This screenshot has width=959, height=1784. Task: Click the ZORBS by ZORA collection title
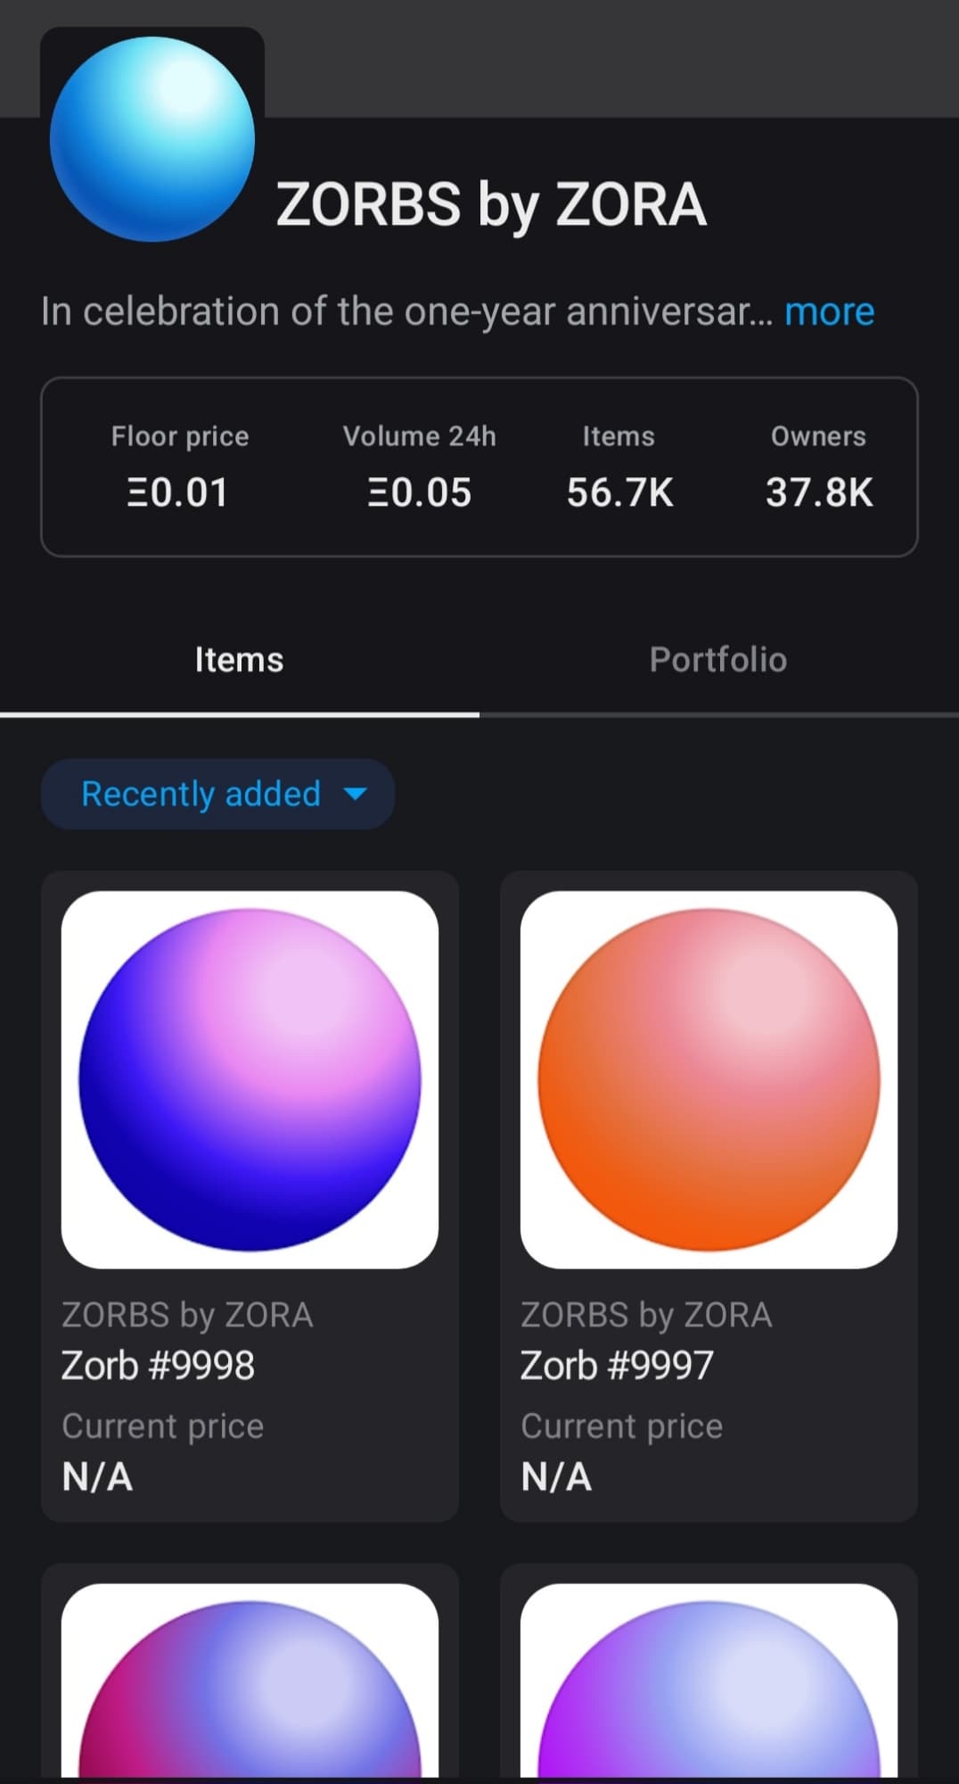[x=491, y=204]
